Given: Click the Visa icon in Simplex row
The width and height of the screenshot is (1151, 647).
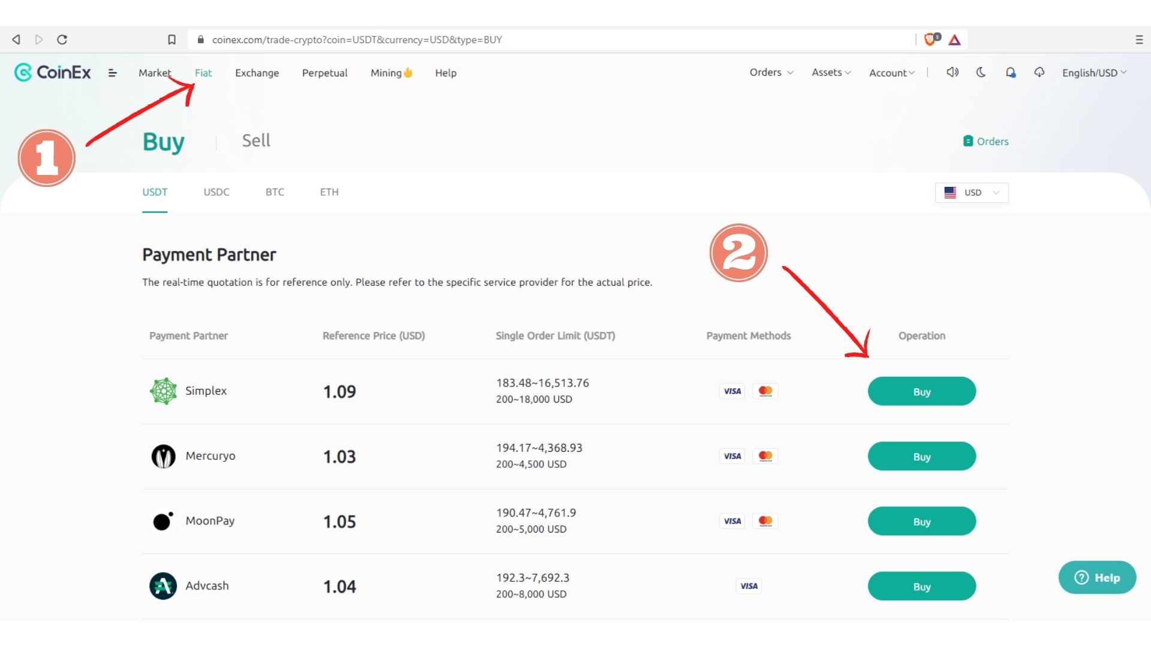Looking at the screenshot, I should coord(733,391).
